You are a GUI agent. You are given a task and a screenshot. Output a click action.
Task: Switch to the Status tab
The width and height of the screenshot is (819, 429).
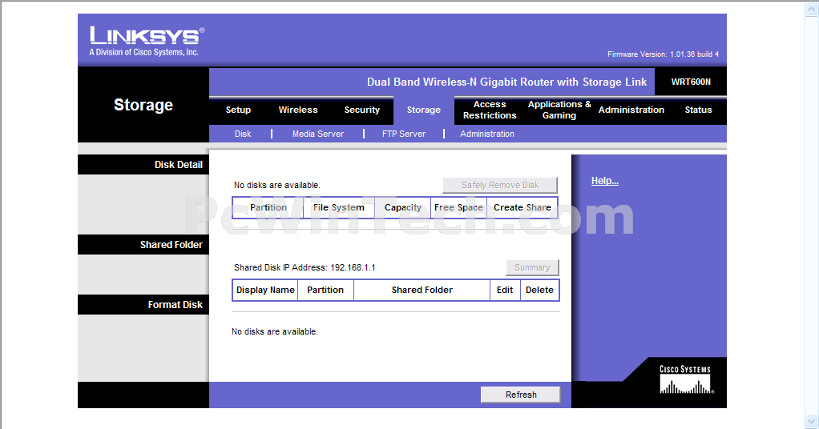pos(698,110)
